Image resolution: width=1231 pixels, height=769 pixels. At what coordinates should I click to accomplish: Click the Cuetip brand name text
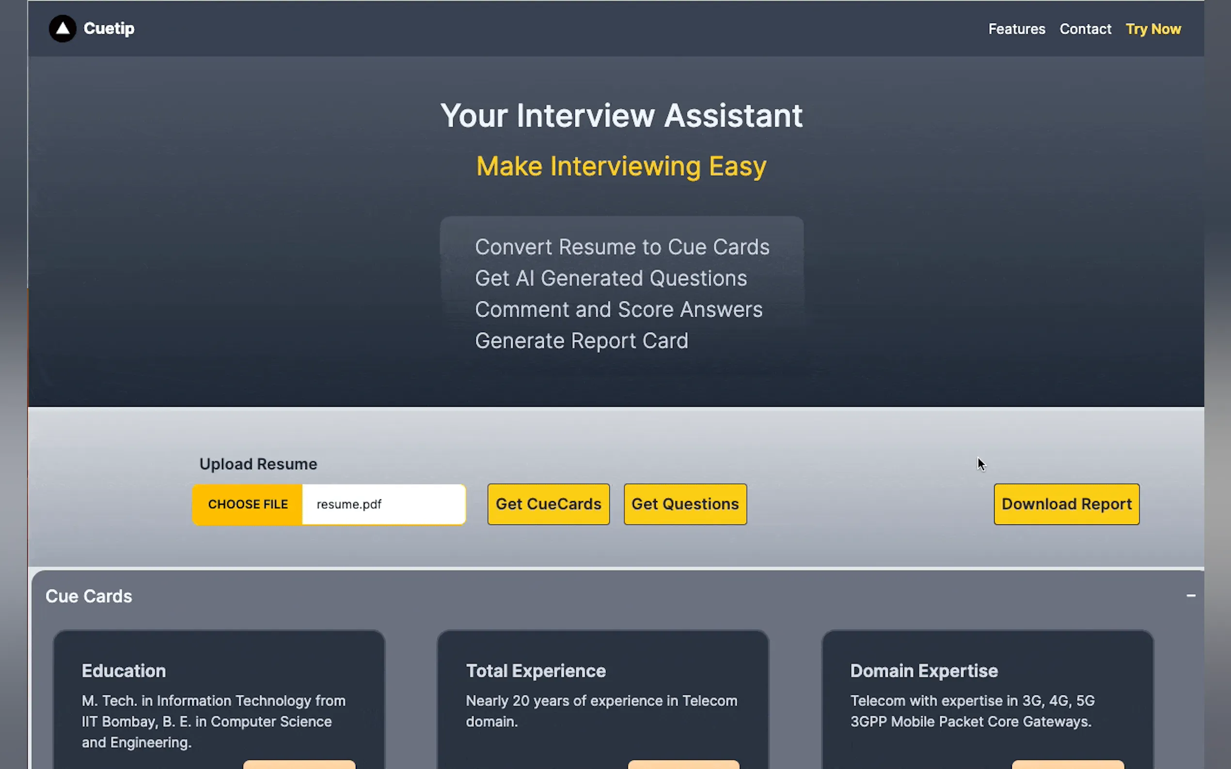[109, 29]
